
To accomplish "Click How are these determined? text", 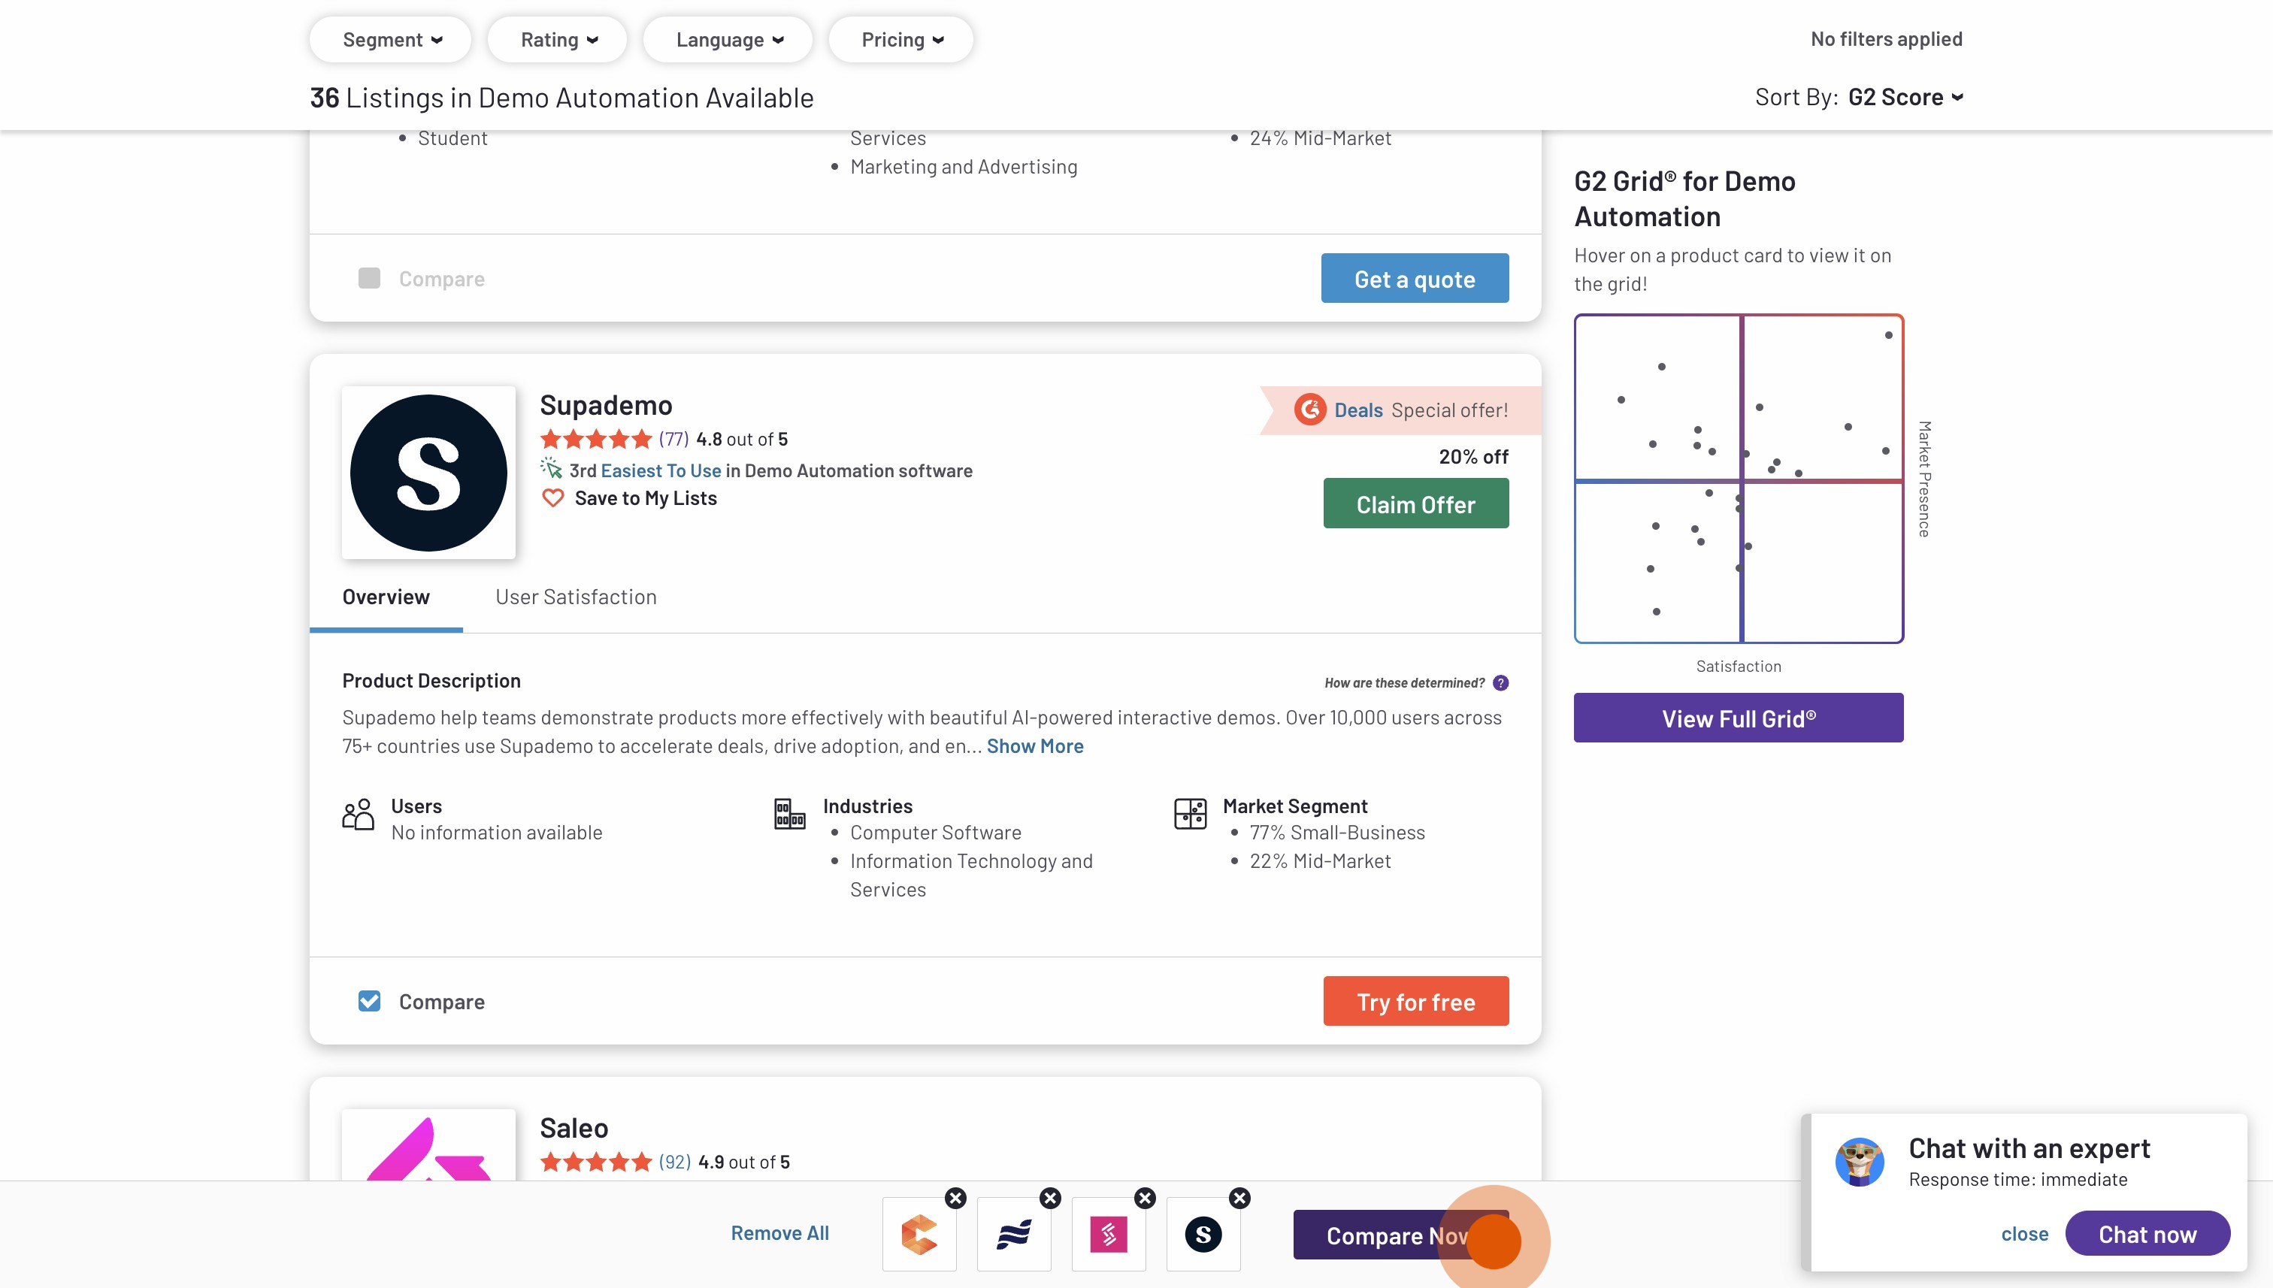I will [1404, 682].
